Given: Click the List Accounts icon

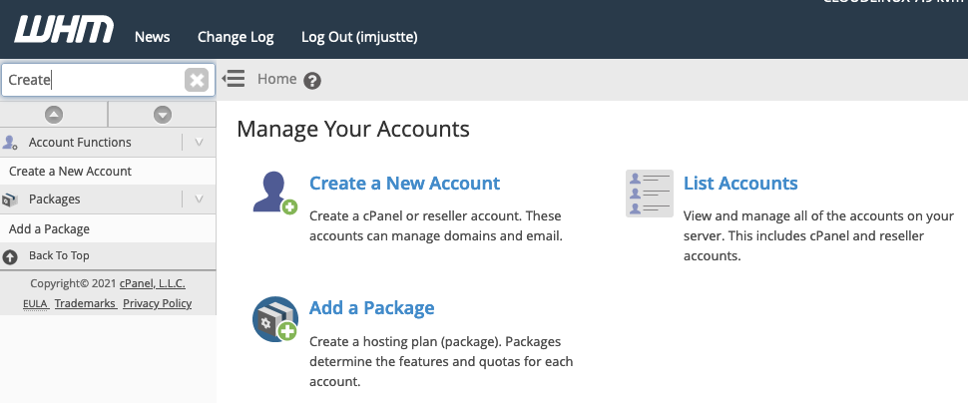Looking at the screenshot, I should [x=649, y=193].
